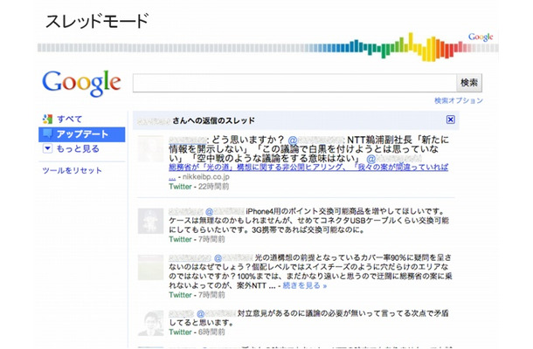Click the 検索 search button

tap(469, 83)
